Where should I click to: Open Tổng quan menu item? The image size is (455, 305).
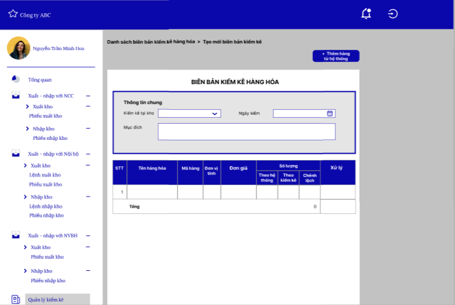point(40,80)
